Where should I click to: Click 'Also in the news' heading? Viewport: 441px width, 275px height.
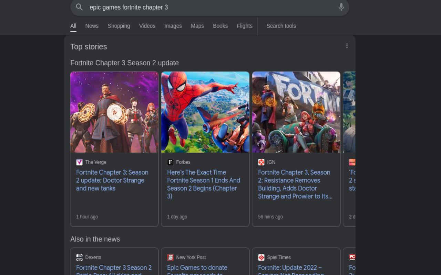click(x=95, y=239)
